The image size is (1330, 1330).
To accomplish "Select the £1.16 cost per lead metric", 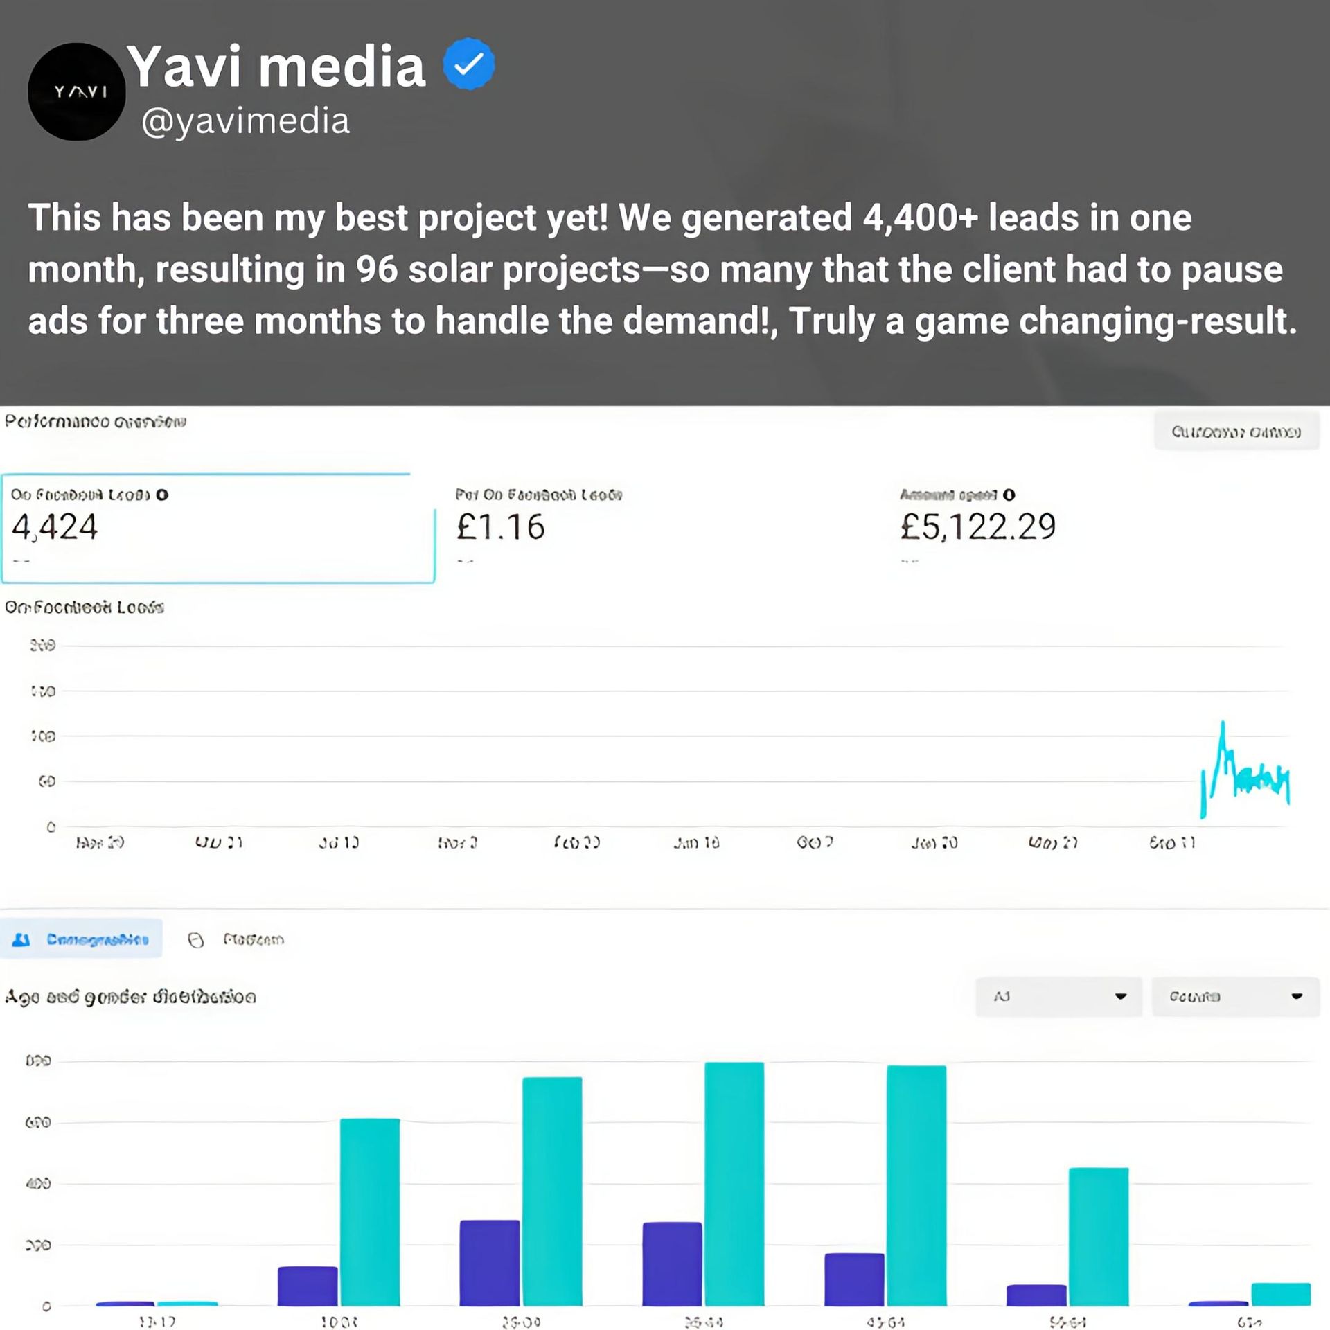I will 538,526.
